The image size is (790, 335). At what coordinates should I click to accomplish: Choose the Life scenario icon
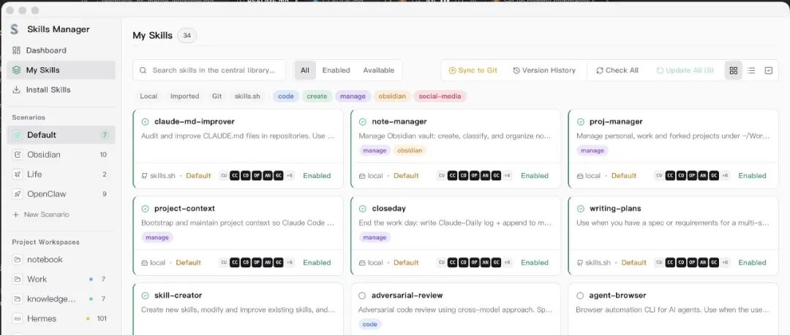(17, 174)
